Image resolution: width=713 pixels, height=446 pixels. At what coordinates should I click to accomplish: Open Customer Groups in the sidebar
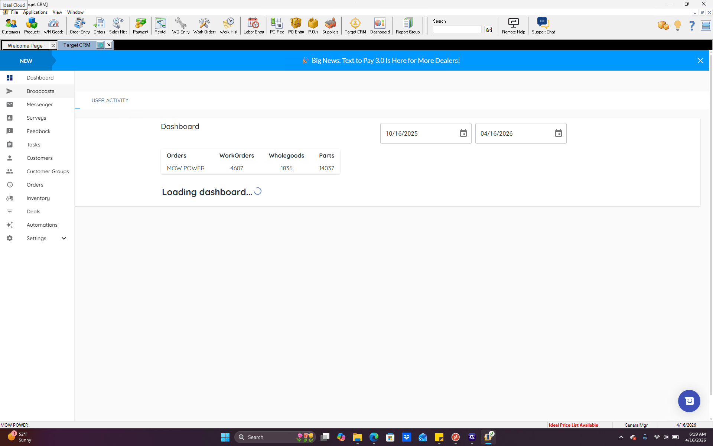point(37,171)
